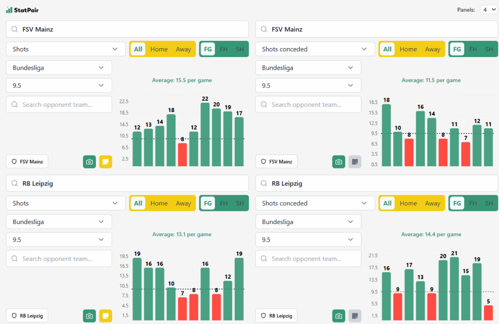
Task: Click RB Leipzig team search field, Shots conceded panel
Action: pyautogui.click(x=377, y=183)
